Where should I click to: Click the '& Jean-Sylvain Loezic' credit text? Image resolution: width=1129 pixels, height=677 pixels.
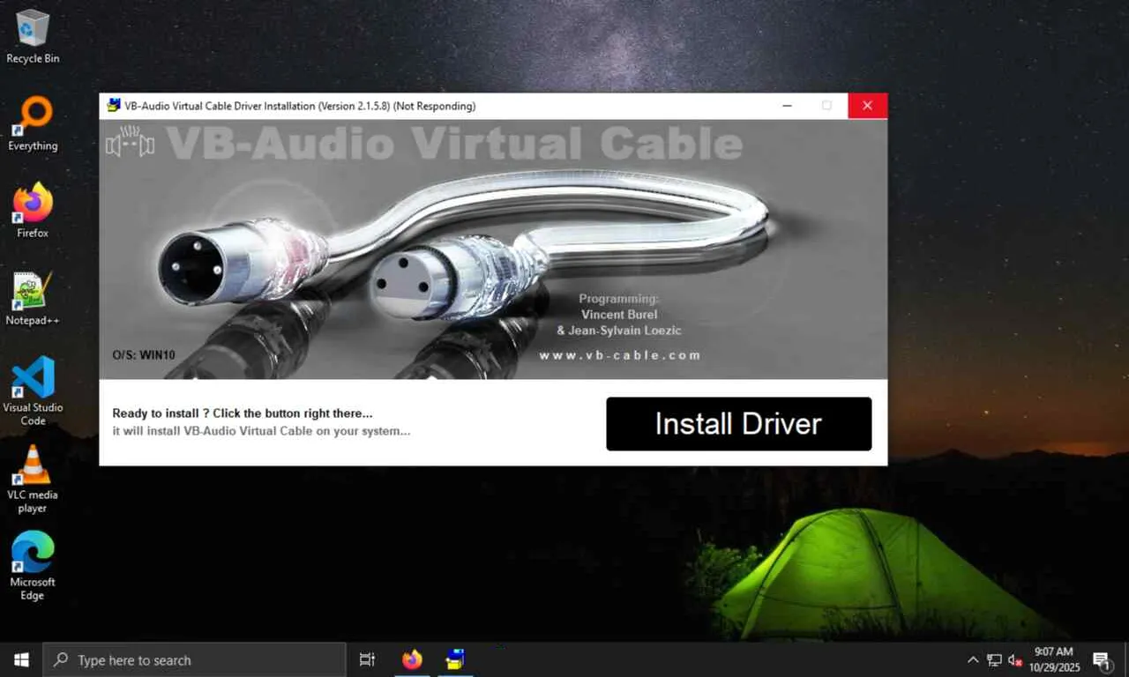(x=619, y=331)
